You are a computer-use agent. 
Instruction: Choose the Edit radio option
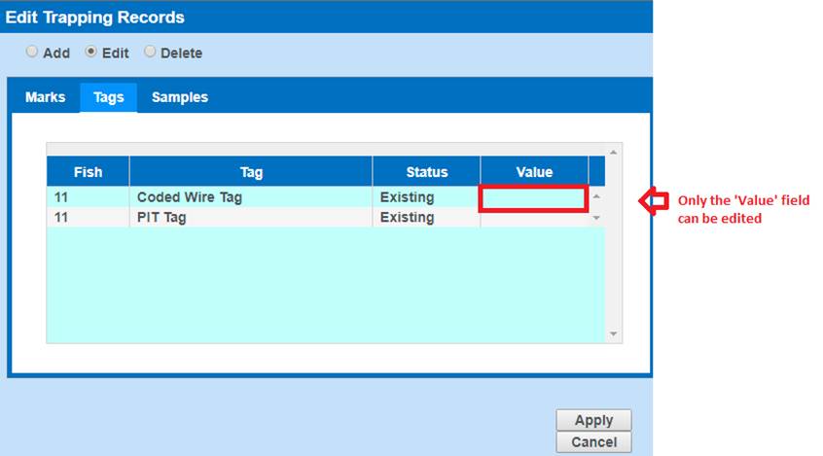[x=91, y=53]
